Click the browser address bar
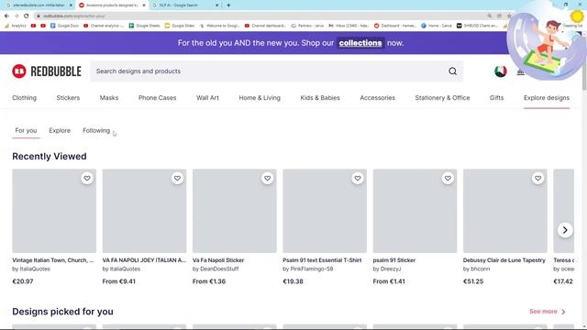587x330 pixels. 262,16
